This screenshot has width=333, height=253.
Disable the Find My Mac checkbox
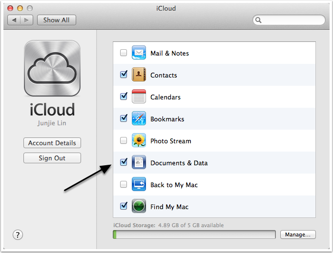124,206
